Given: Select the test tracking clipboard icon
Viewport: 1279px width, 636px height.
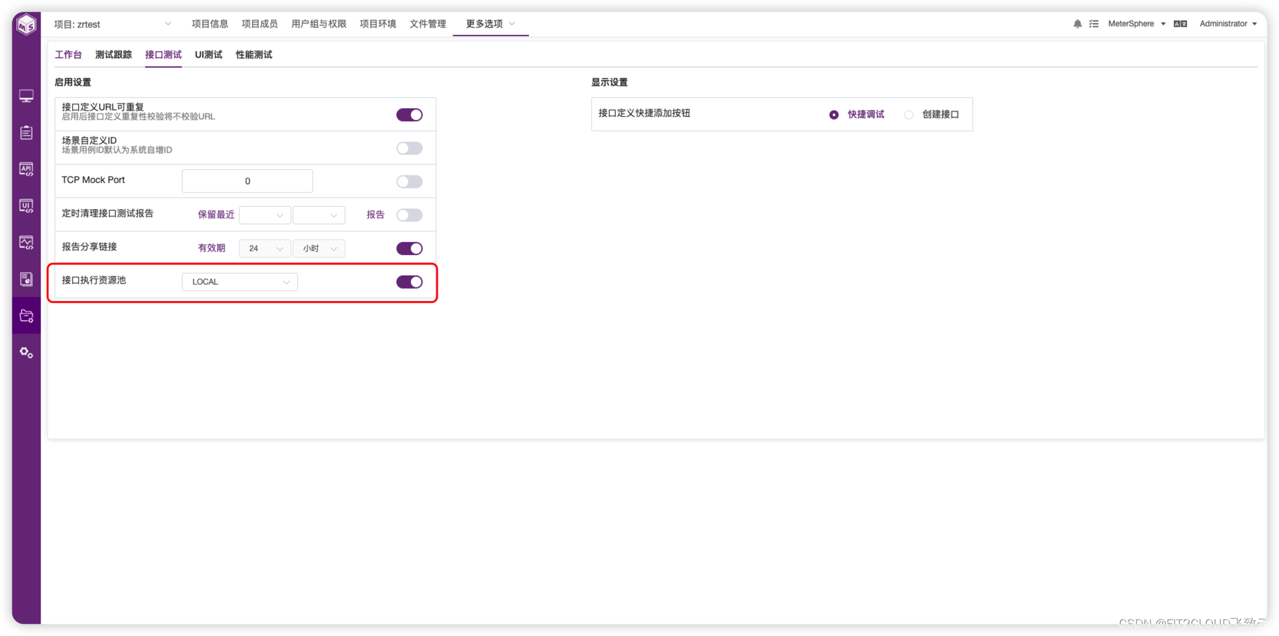Looking at the screenshot, I should point(26,132).
